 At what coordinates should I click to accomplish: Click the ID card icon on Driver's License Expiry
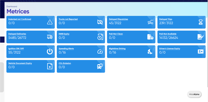click(x=201, y=52)
